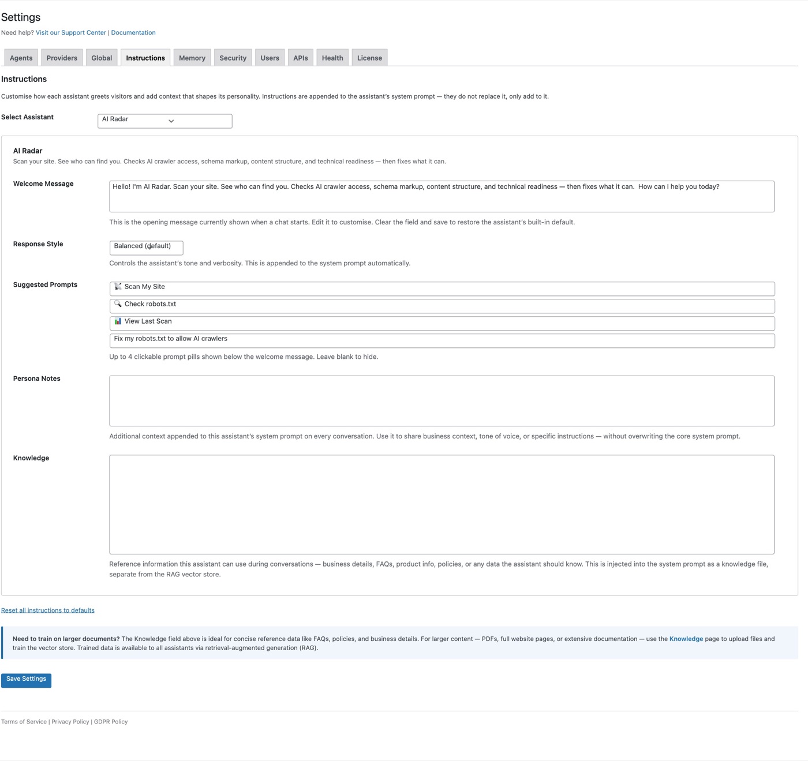808x761 pixels.
Task: Click the bar chart icon on View Last Scan
Action: [118, 321]
